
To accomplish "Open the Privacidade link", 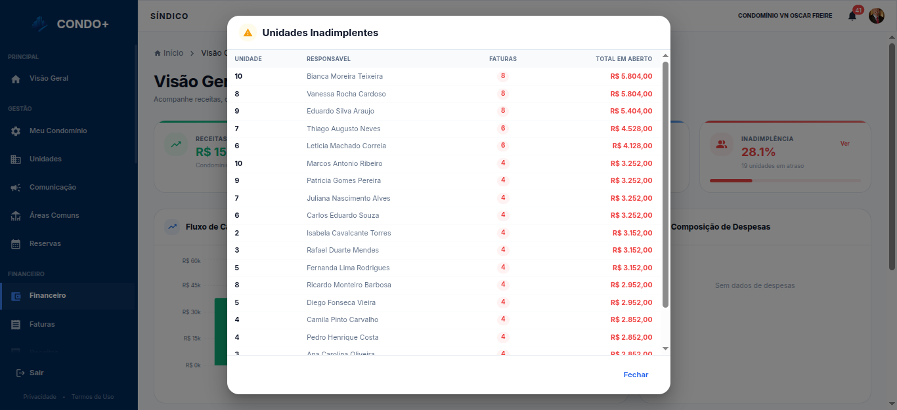I will point(39,397).
